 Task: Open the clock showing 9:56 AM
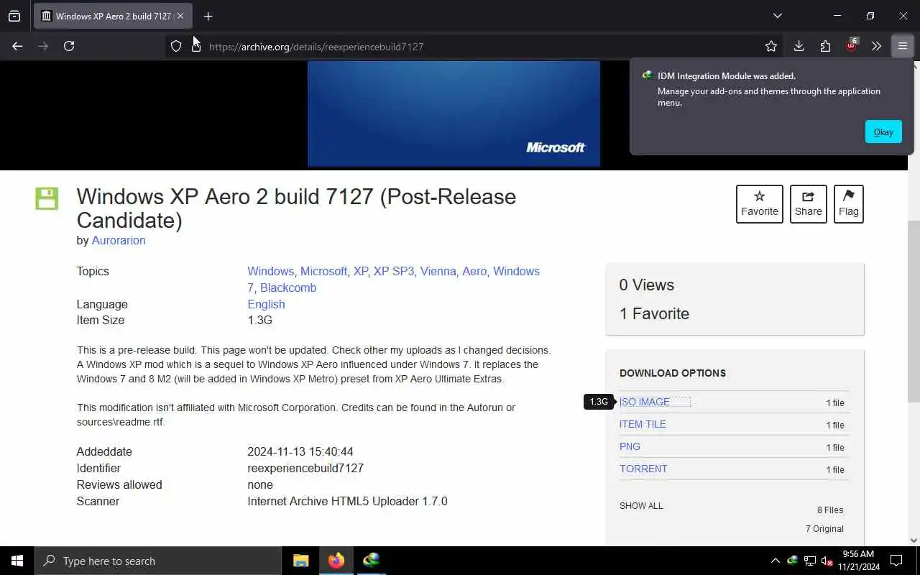tap(857, 561)
